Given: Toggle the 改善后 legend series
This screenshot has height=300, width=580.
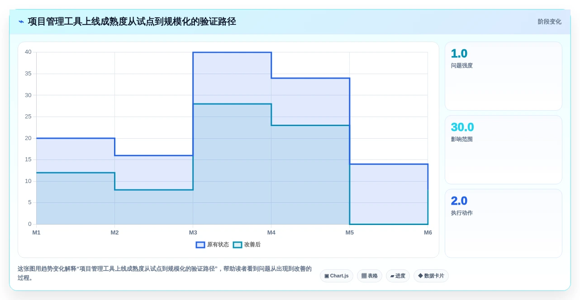Looking at the screenshot, I should [x=247, y=244].
